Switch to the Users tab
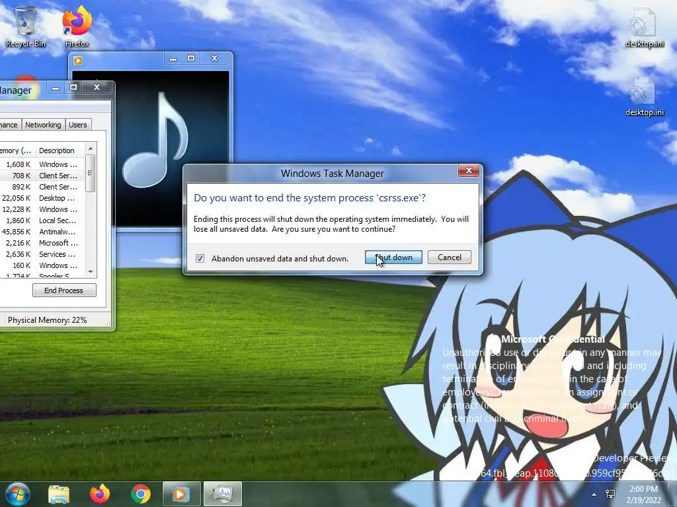This screenshot has height=507, width=677. (78, 125)
